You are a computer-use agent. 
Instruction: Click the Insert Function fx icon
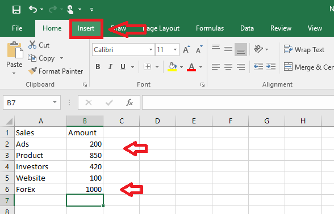pos(130,102)
